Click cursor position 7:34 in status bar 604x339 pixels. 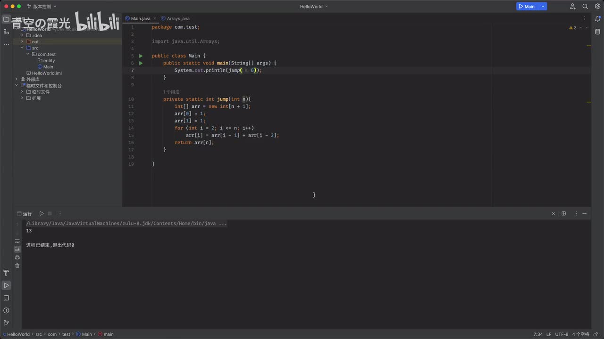(538, 334)
